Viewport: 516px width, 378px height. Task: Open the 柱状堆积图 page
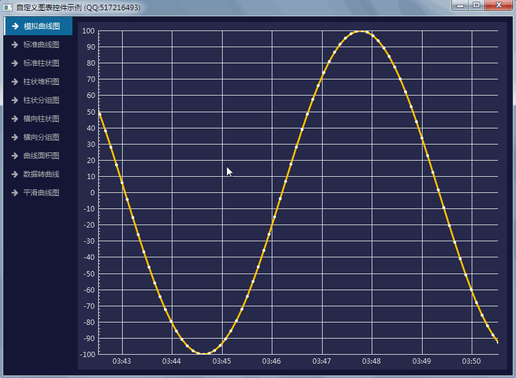click(38, 81)
